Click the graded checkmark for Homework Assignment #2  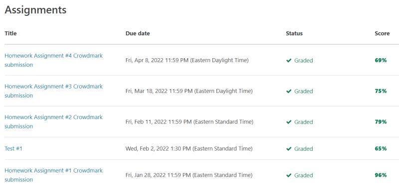coord(289,122)
